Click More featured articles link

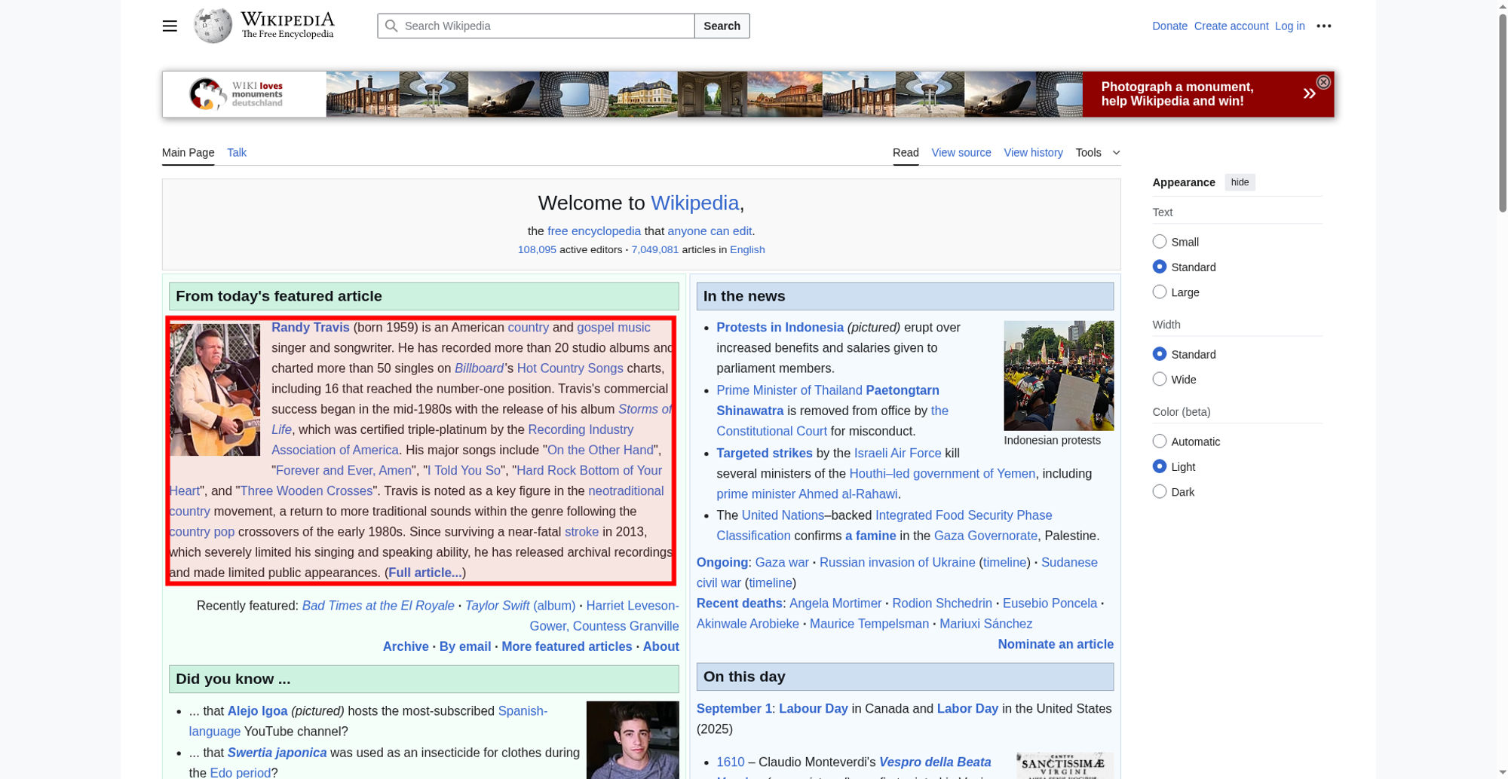point(567,646)
